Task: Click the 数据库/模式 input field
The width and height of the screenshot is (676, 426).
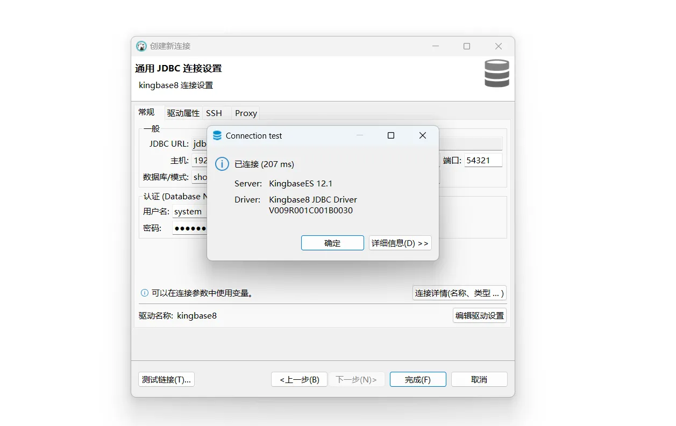Action: point(200,177)
